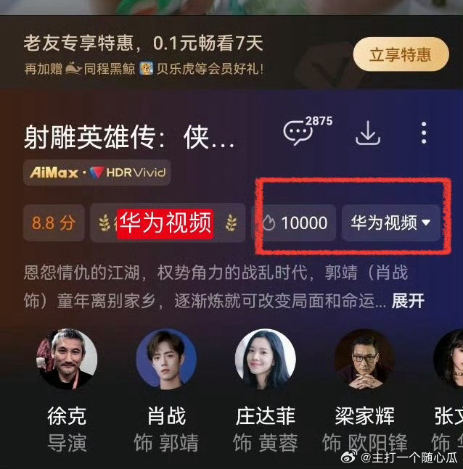The image size is (463, 469).
Task: Open the 8.8 分 rating chip
Action: (54, 223)
